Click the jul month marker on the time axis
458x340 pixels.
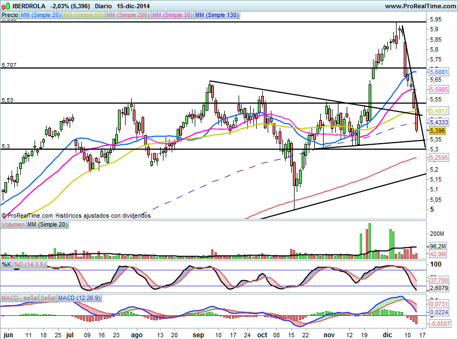coord(69,335)
